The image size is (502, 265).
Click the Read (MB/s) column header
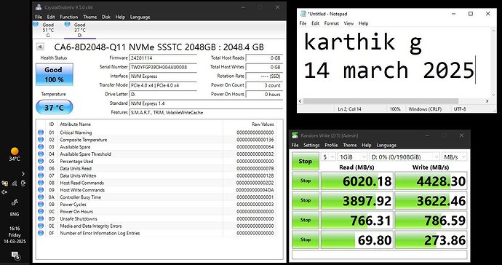point(356,167)
